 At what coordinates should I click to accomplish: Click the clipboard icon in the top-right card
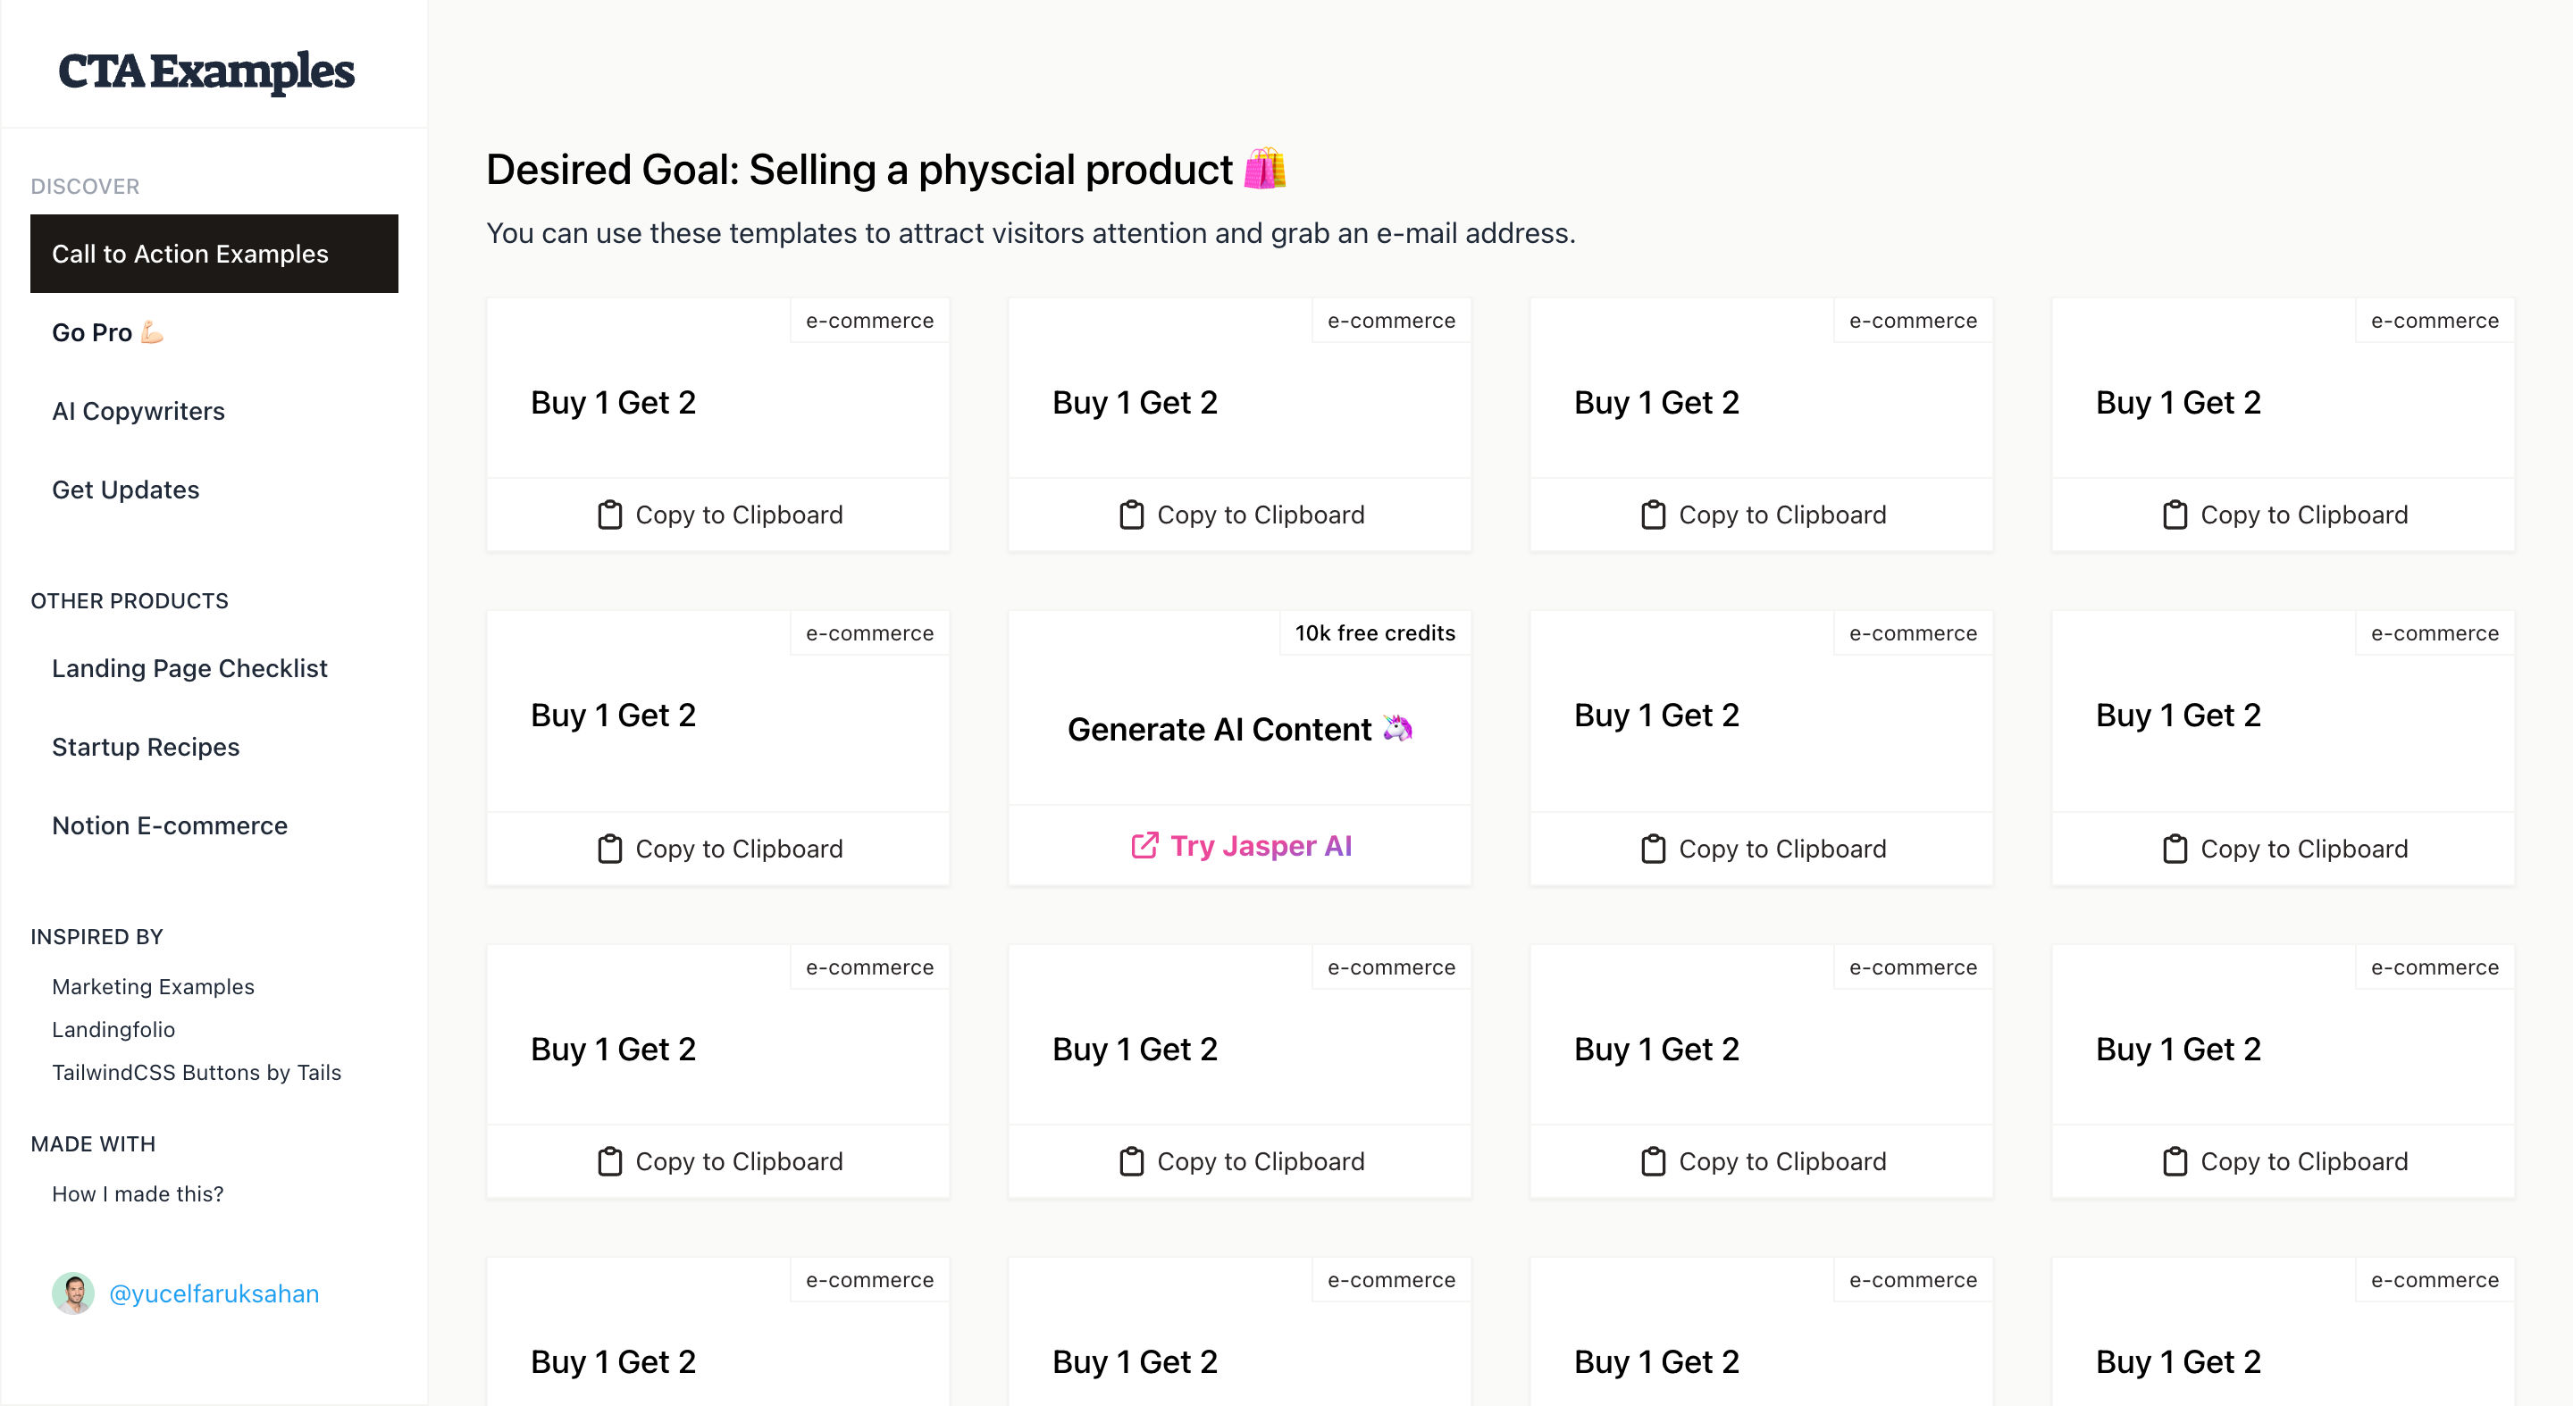click(x=2175, y=515)
